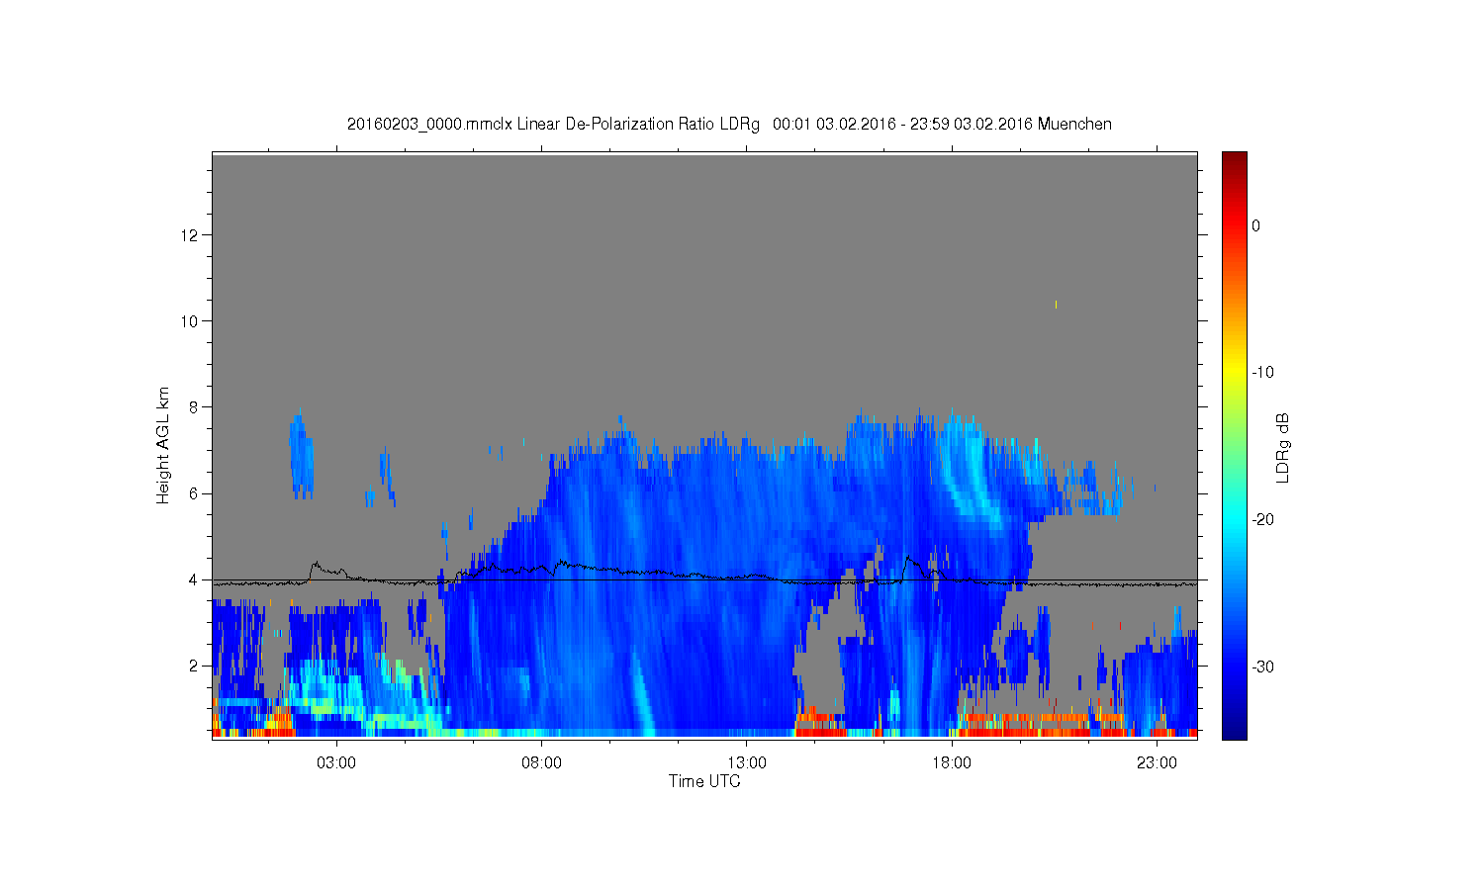
Task: Click the height tick label 6
Action: (195, 493)
